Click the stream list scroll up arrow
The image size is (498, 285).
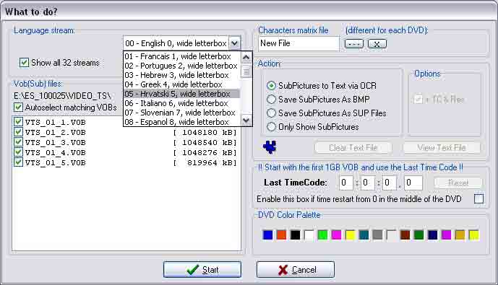point(246,57)
